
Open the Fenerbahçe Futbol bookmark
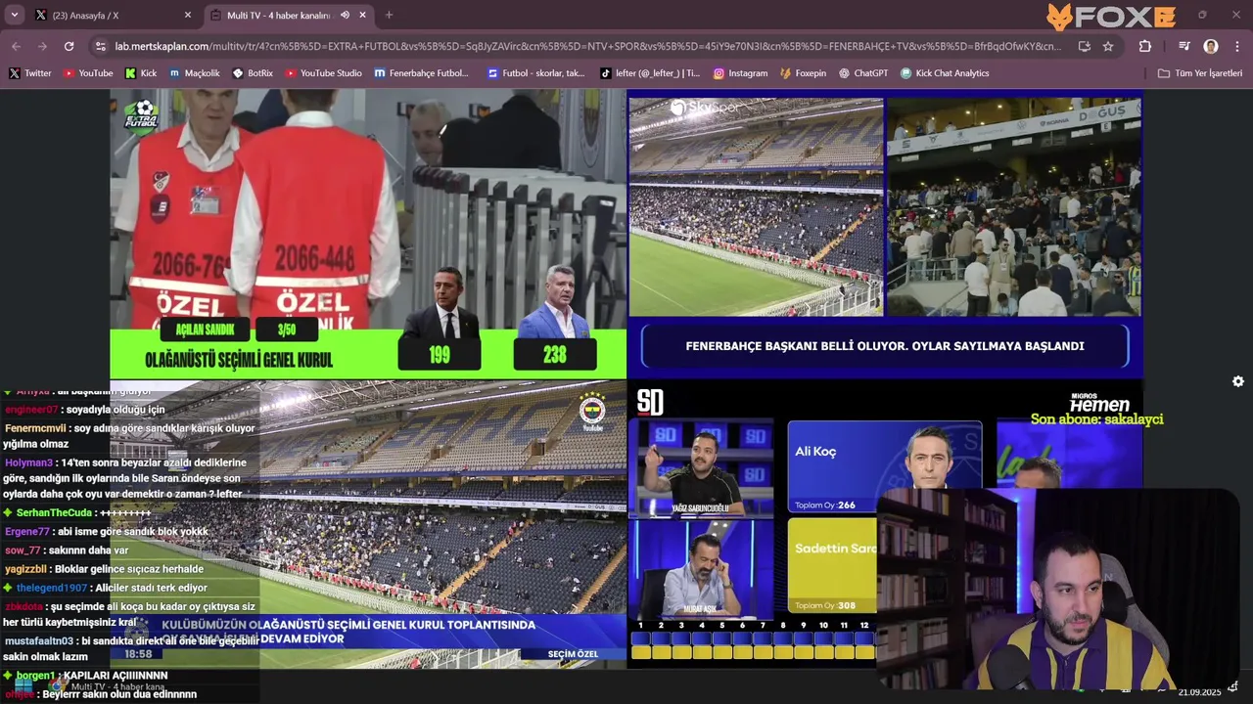click(422, 73)
